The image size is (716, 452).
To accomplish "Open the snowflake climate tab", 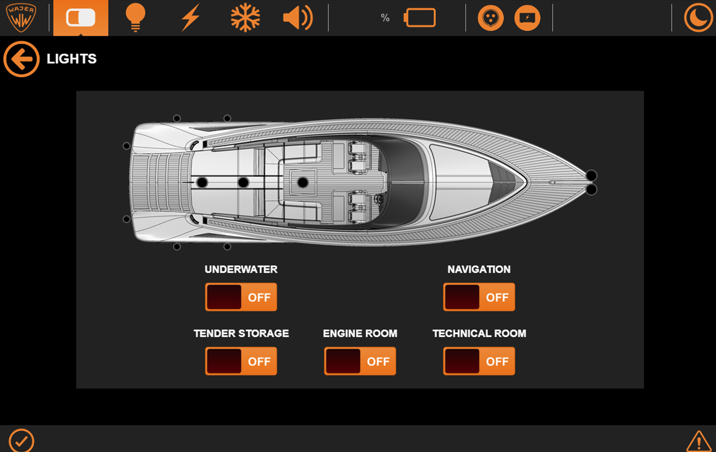I will (x=245, y=18).
